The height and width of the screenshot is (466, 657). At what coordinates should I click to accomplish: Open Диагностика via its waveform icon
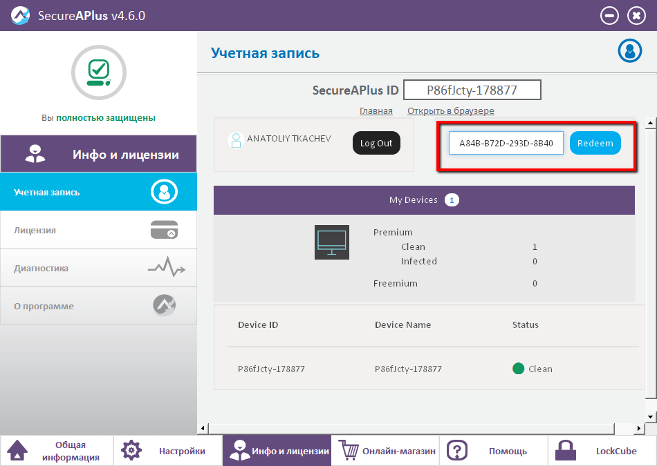[165, 267]
